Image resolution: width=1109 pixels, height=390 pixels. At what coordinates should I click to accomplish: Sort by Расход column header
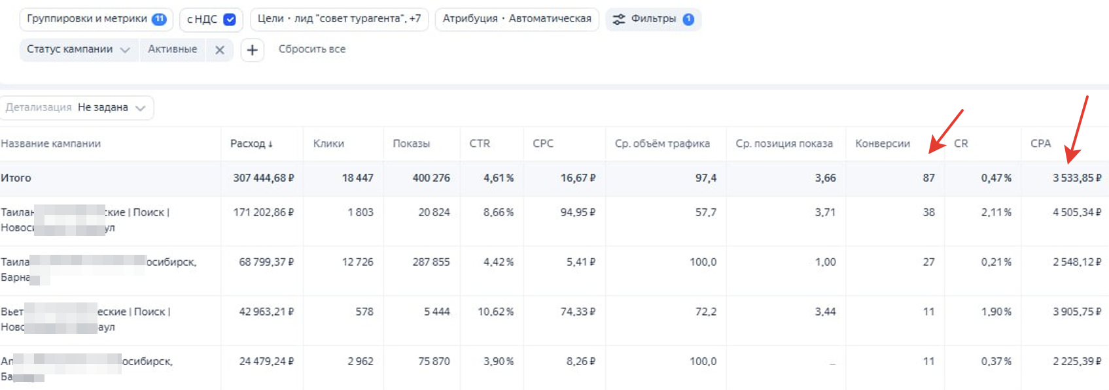pyautogui.click(x=251, y=144)
